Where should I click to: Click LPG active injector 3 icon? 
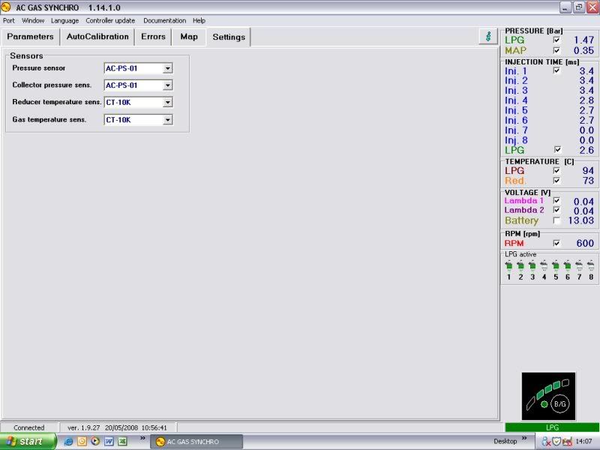point(532,265)
